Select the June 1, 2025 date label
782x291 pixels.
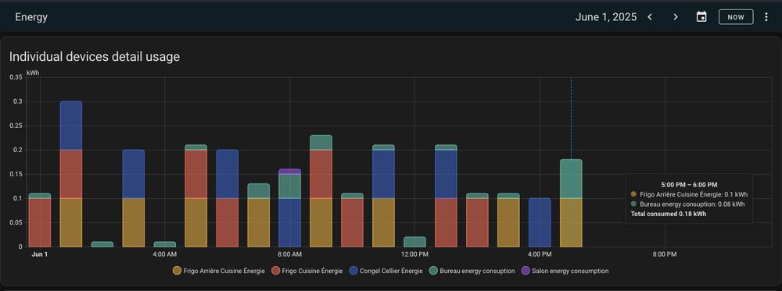coord(606,17)
